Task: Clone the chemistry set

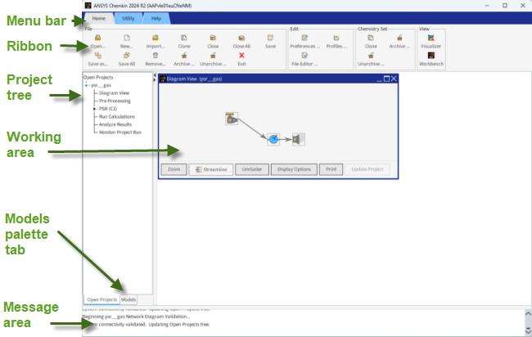Action: pyautogui.click(x=371, y=38)
